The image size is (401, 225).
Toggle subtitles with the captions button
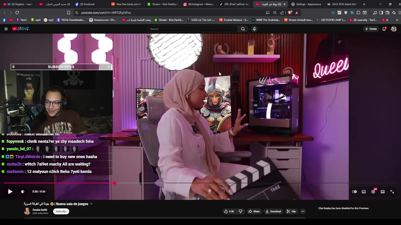[364, 192]
